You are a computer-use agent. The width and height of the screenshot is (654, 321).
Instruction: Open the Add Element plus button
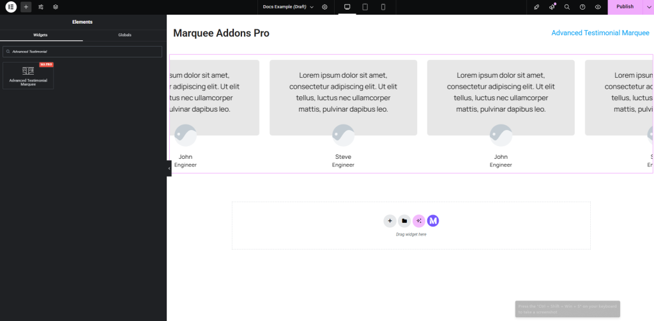(26, 7)
